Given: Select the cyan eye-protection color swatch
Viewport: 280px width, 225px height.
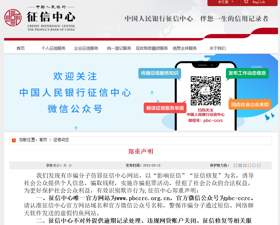Looking at the screenshot, I should point(254,166).
